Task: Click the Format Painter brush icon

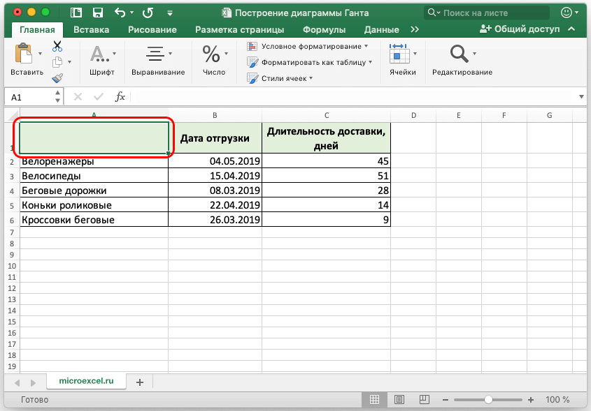Action: click(x=57, y=78)
